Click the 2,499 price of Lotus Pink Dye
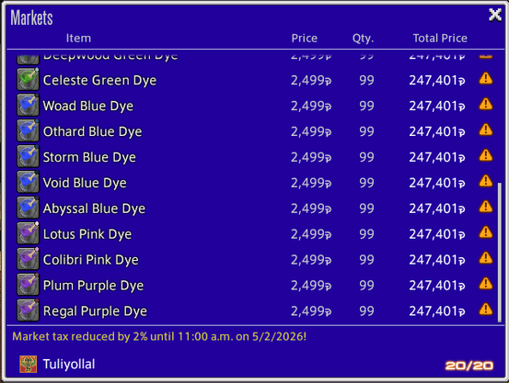This screenshot has height=383, width=509. pos(311,234)
